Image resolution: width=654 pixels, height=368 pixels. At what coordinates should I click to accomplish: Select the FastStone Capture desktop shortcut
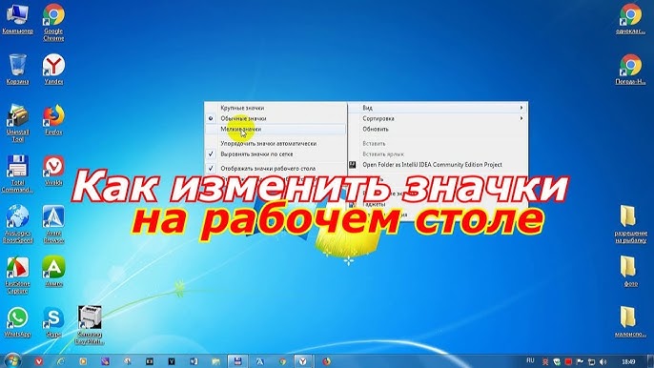tap(17, 276)
